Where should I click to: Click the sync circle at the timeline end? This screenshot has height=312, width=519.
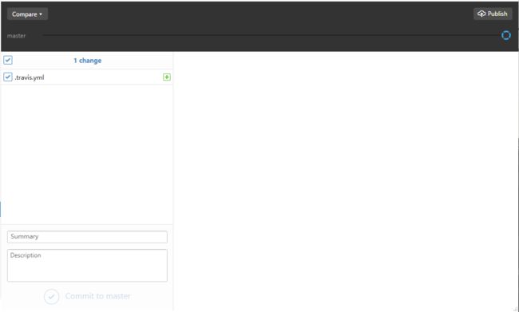point(505,35)
